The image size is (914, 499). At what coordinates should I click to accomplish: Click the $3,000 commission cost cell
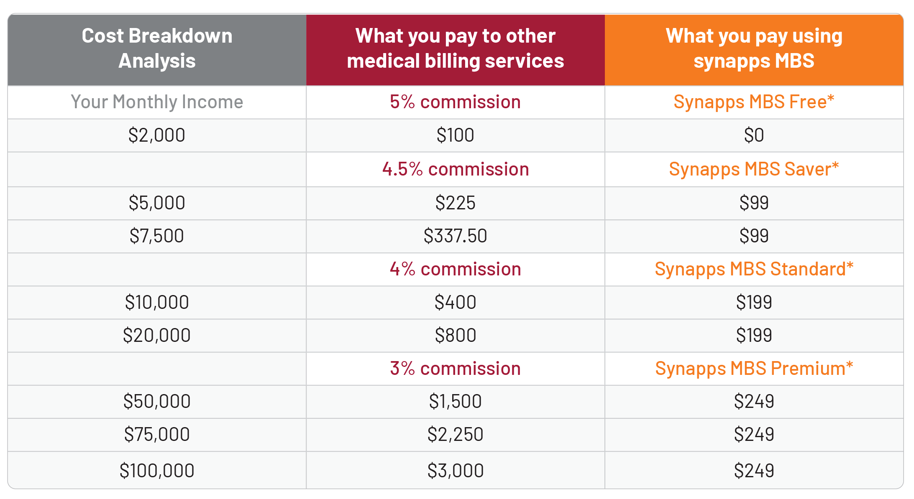click(456, 471)
